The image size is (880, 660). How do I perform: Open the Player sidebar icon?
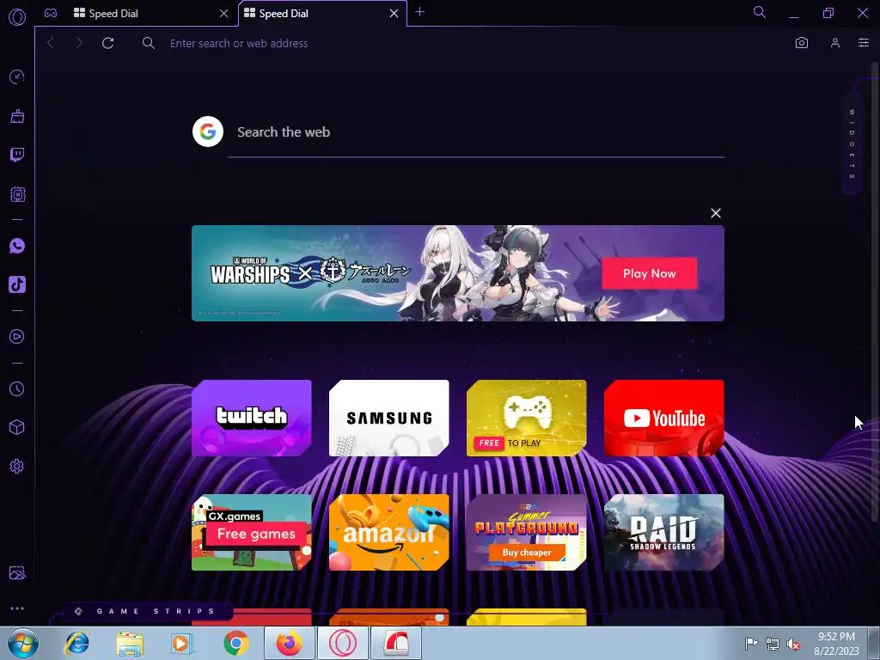point(17,336)
